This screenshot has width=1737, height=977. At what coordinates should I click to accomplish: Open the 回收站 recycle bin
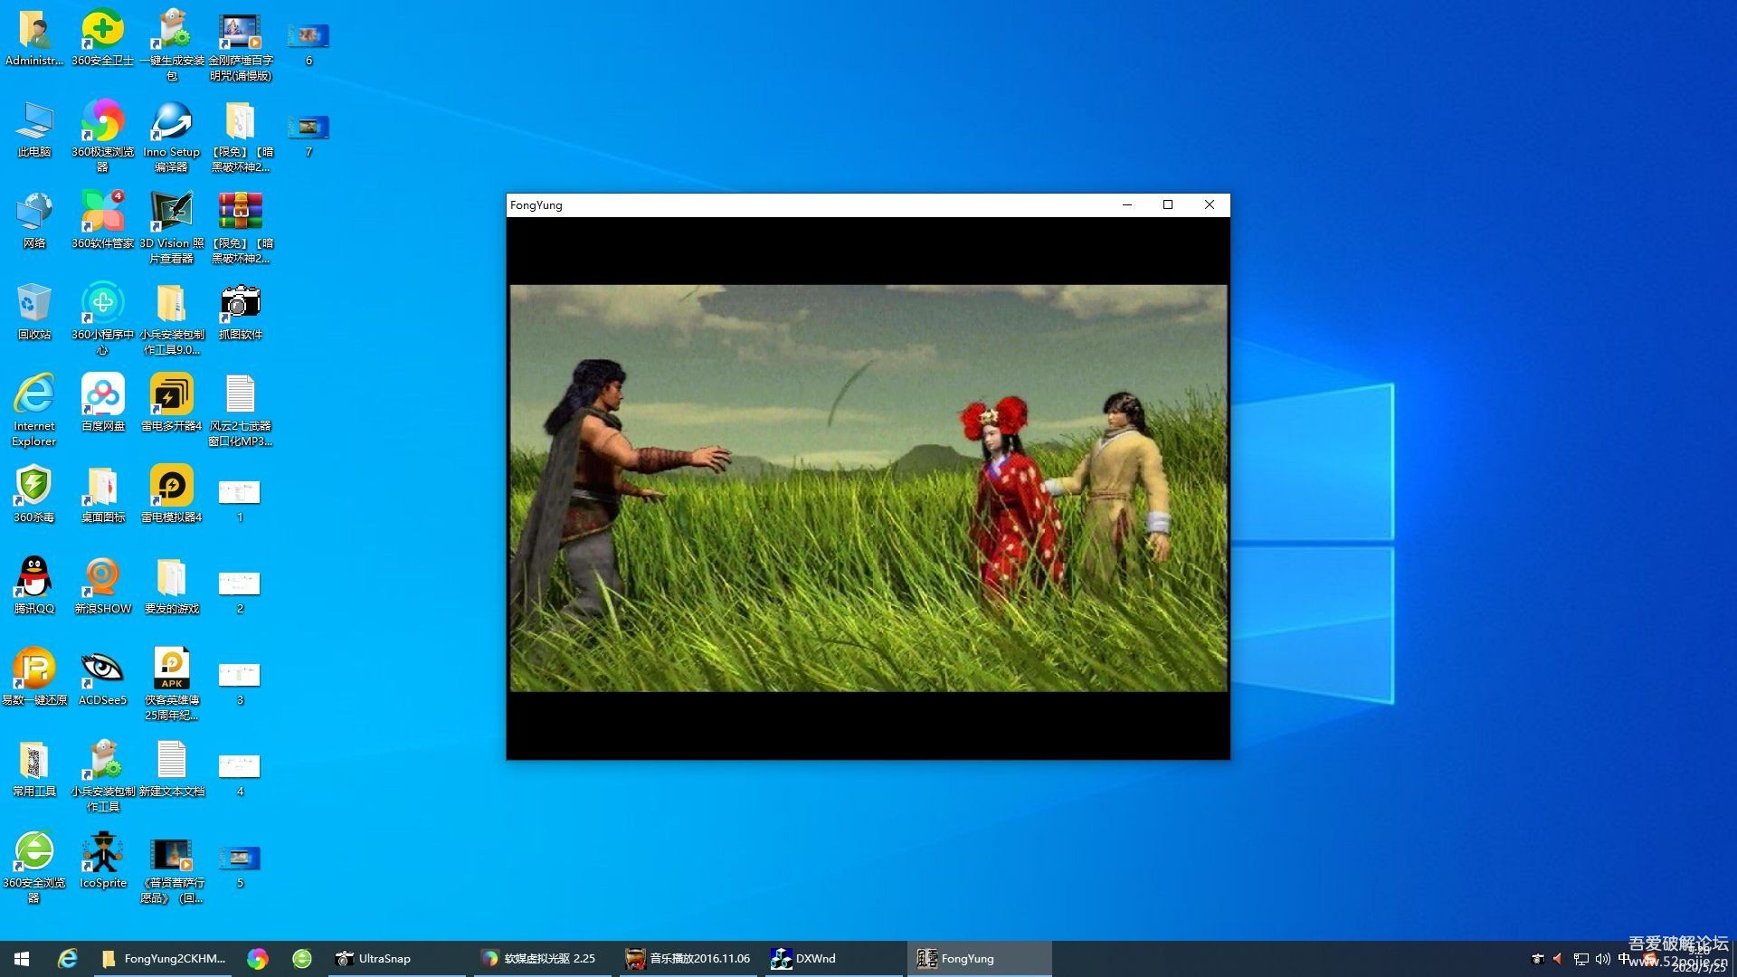(x=34, y=312)
